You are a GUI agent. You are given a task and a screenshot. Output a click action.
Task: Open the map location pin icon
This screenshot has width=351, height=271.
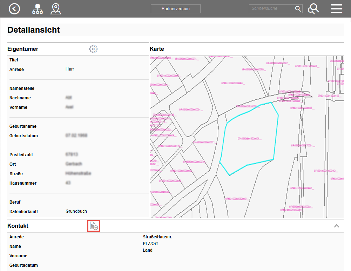coord(55,9)
